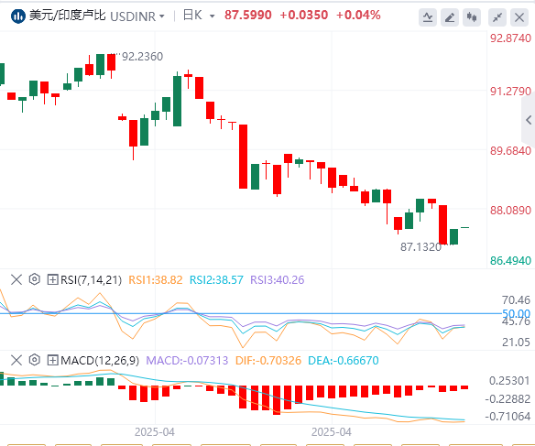Viewport: 535px width, 446px height.
Task: Click the 91.2790 price axis label
Action: click(x=511, y=92)
